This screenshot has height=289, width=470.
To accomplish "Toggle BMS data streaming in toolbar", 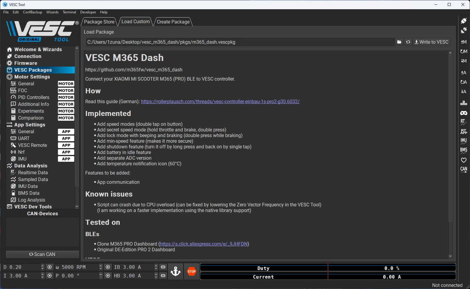I will [463, 150].
